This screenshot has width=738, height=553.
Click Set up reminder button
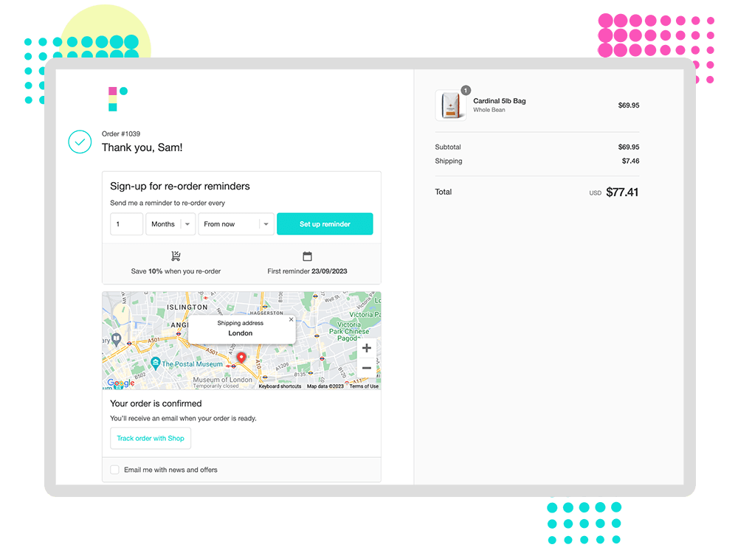point(325,224)
